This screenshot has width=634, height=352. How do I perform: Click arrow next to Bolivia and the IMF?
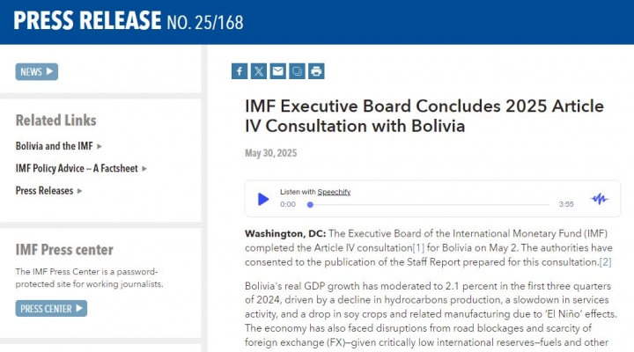tap(100, 146)
